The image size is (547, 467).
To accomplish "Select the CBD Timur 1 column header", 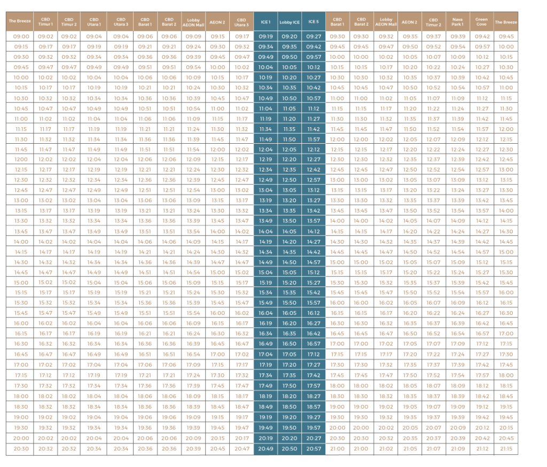I will click(45, 22).
